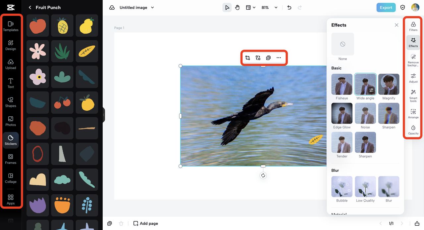Add the red apple sticker
This screenshot has width=424, height=230.
38,25
